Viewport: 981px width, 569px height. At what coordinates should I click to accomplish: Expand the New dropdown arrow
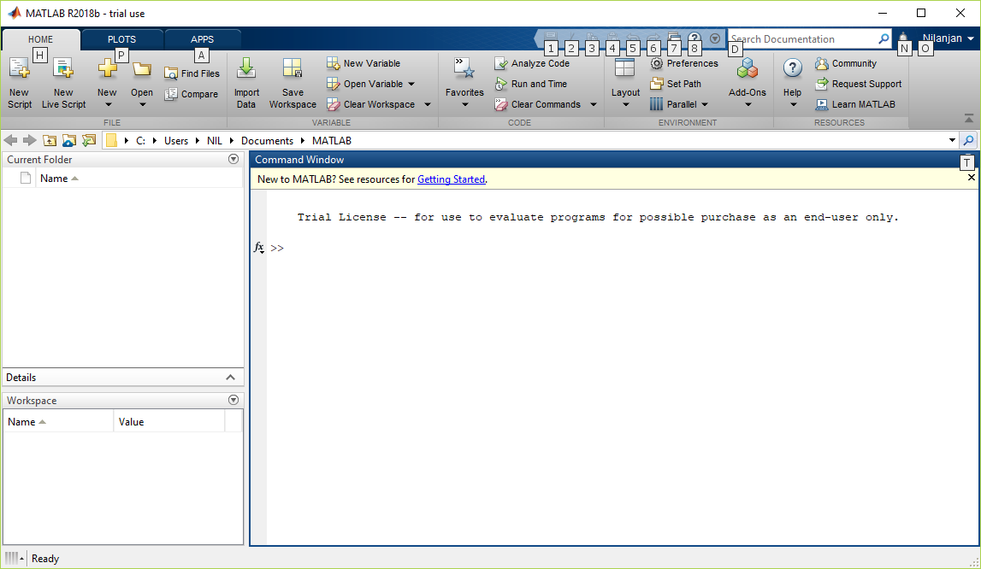(107, 104)
